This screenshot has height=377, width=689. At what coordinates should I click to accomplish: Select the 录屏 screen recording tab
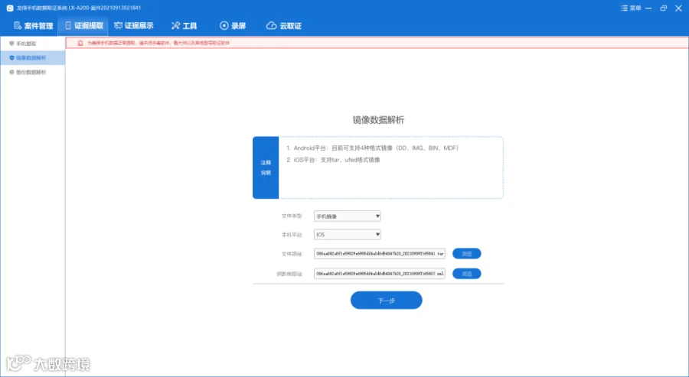[x=233, y=26]
